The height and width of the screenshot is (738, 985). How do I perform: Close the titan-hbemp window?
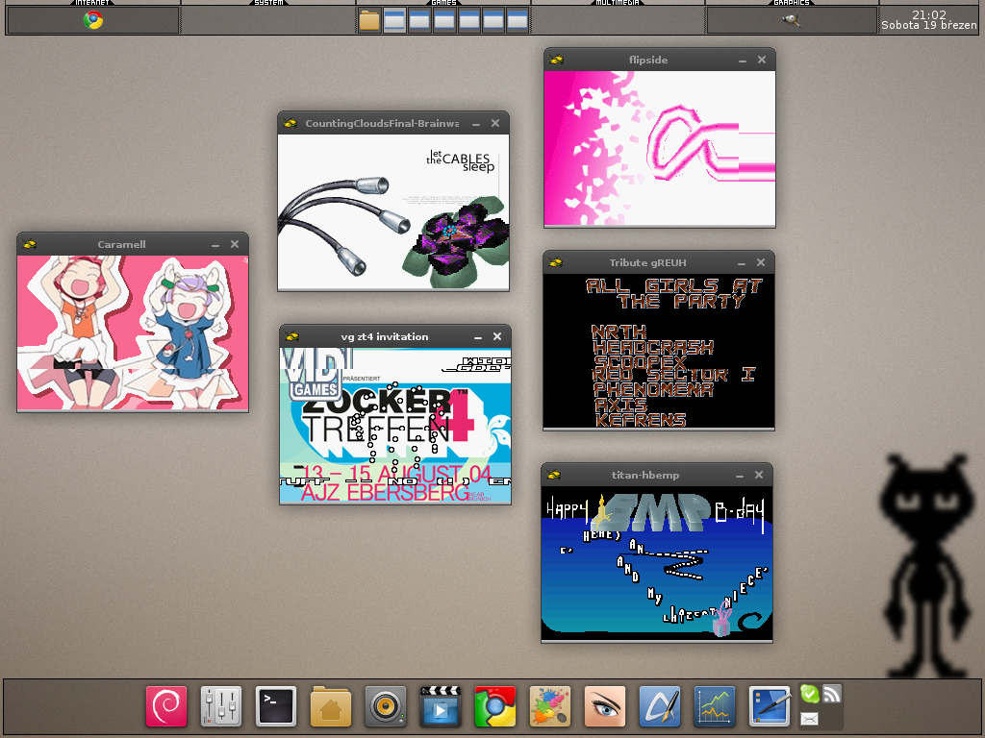pos(759,475)
